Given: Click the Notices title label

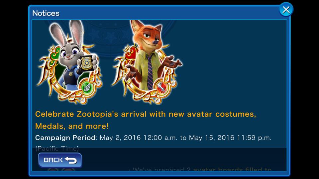Looking at the screenshot, I should [46, 13].
